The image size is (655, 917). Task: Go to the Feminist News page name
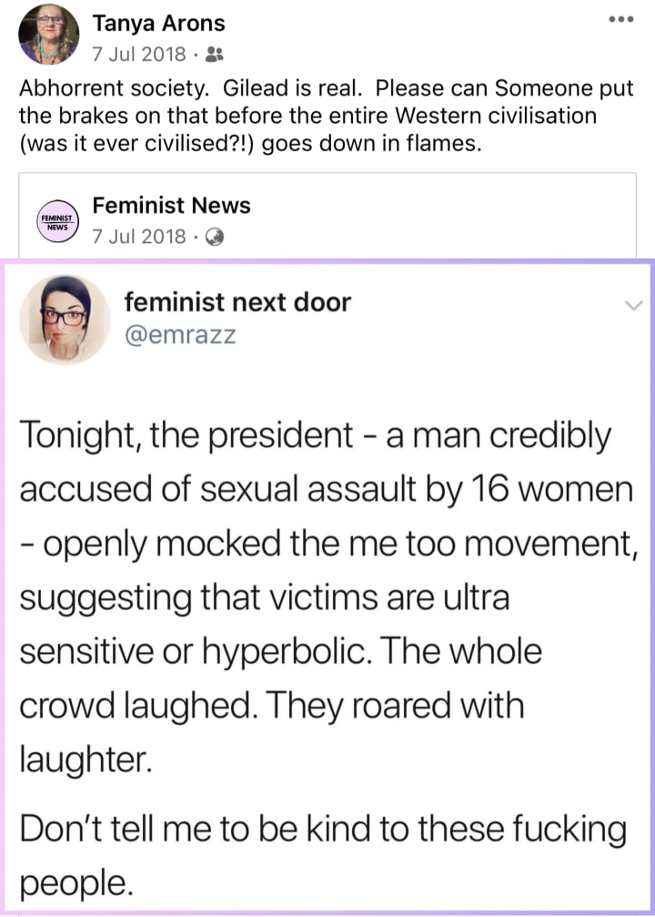click(x=171, y=207)
